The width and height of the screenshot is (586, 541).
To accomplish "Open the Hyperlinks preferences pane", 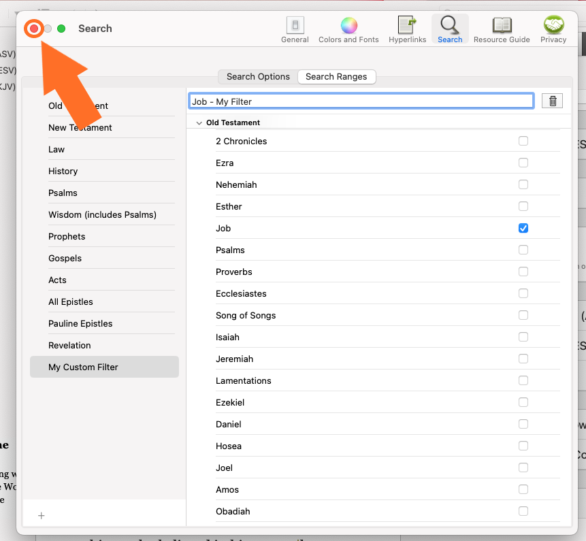I will [x=407, y=29].
